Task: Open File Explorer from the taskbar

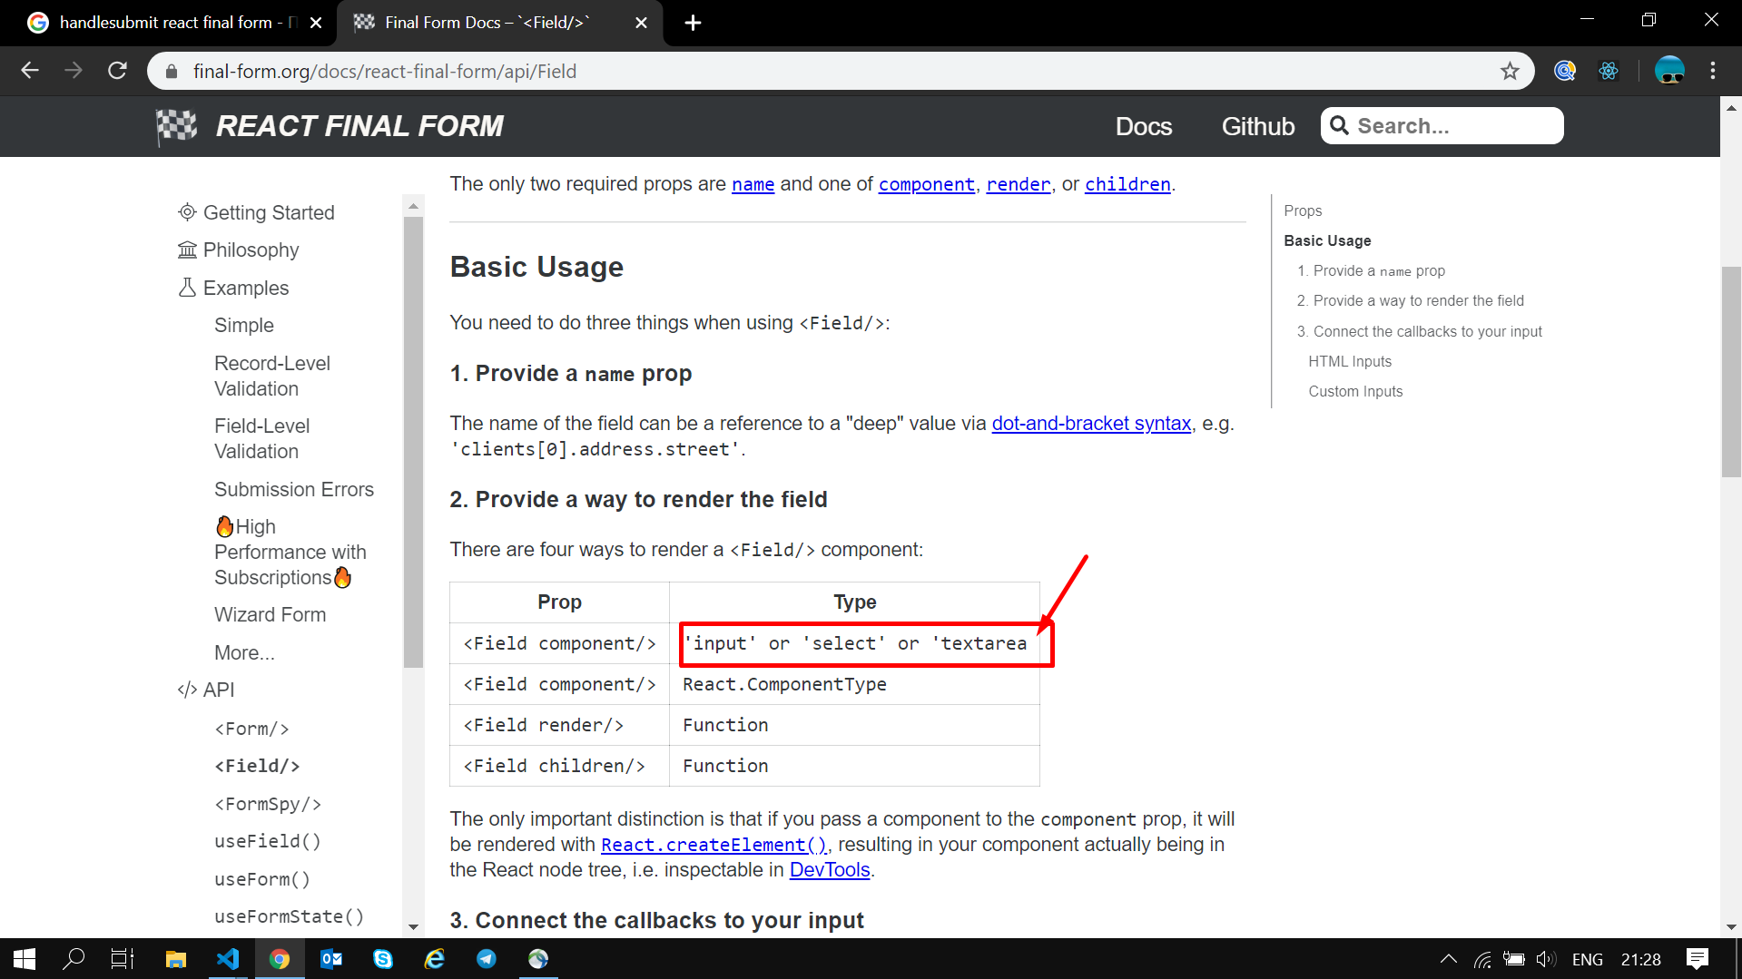Action: pyautogui.click(x=176, y=959)
